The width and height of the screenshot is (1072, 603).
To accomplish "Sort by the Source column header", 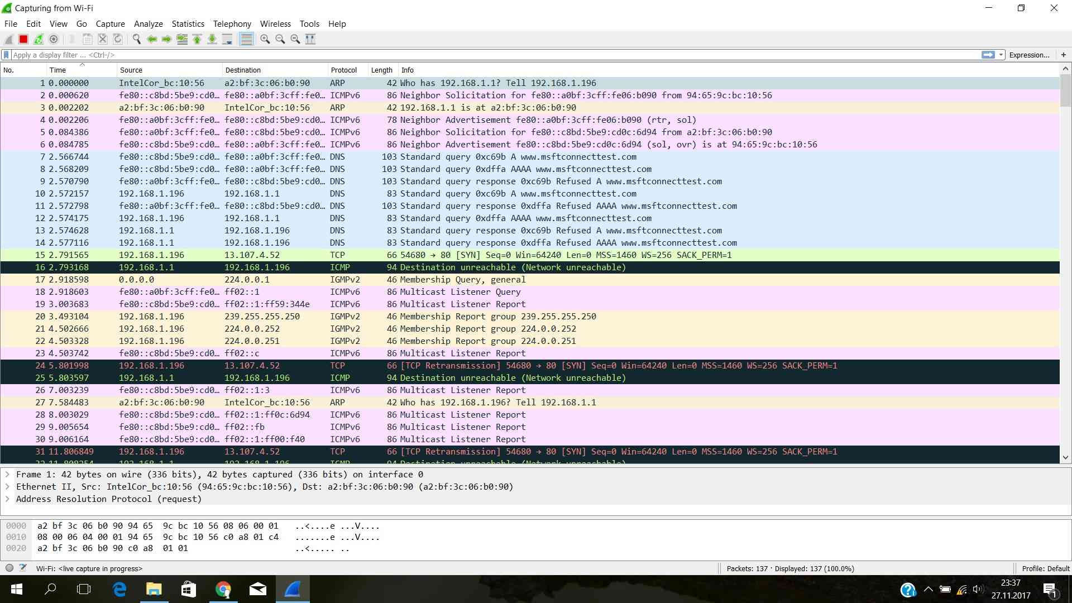I will [x=170, y=70].
